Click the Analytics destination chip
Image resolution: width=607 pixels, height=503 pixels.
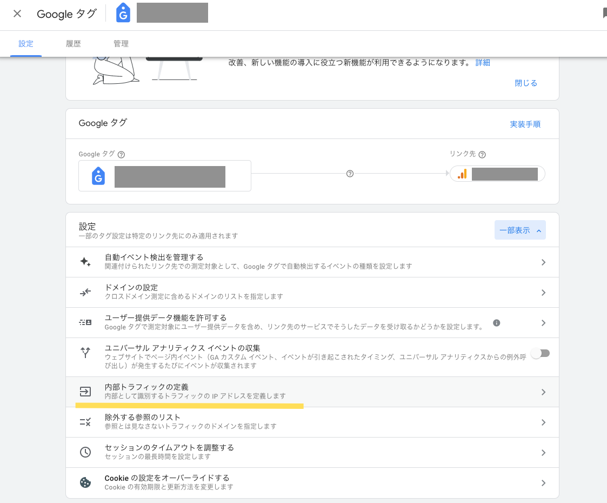pos(497,174)
